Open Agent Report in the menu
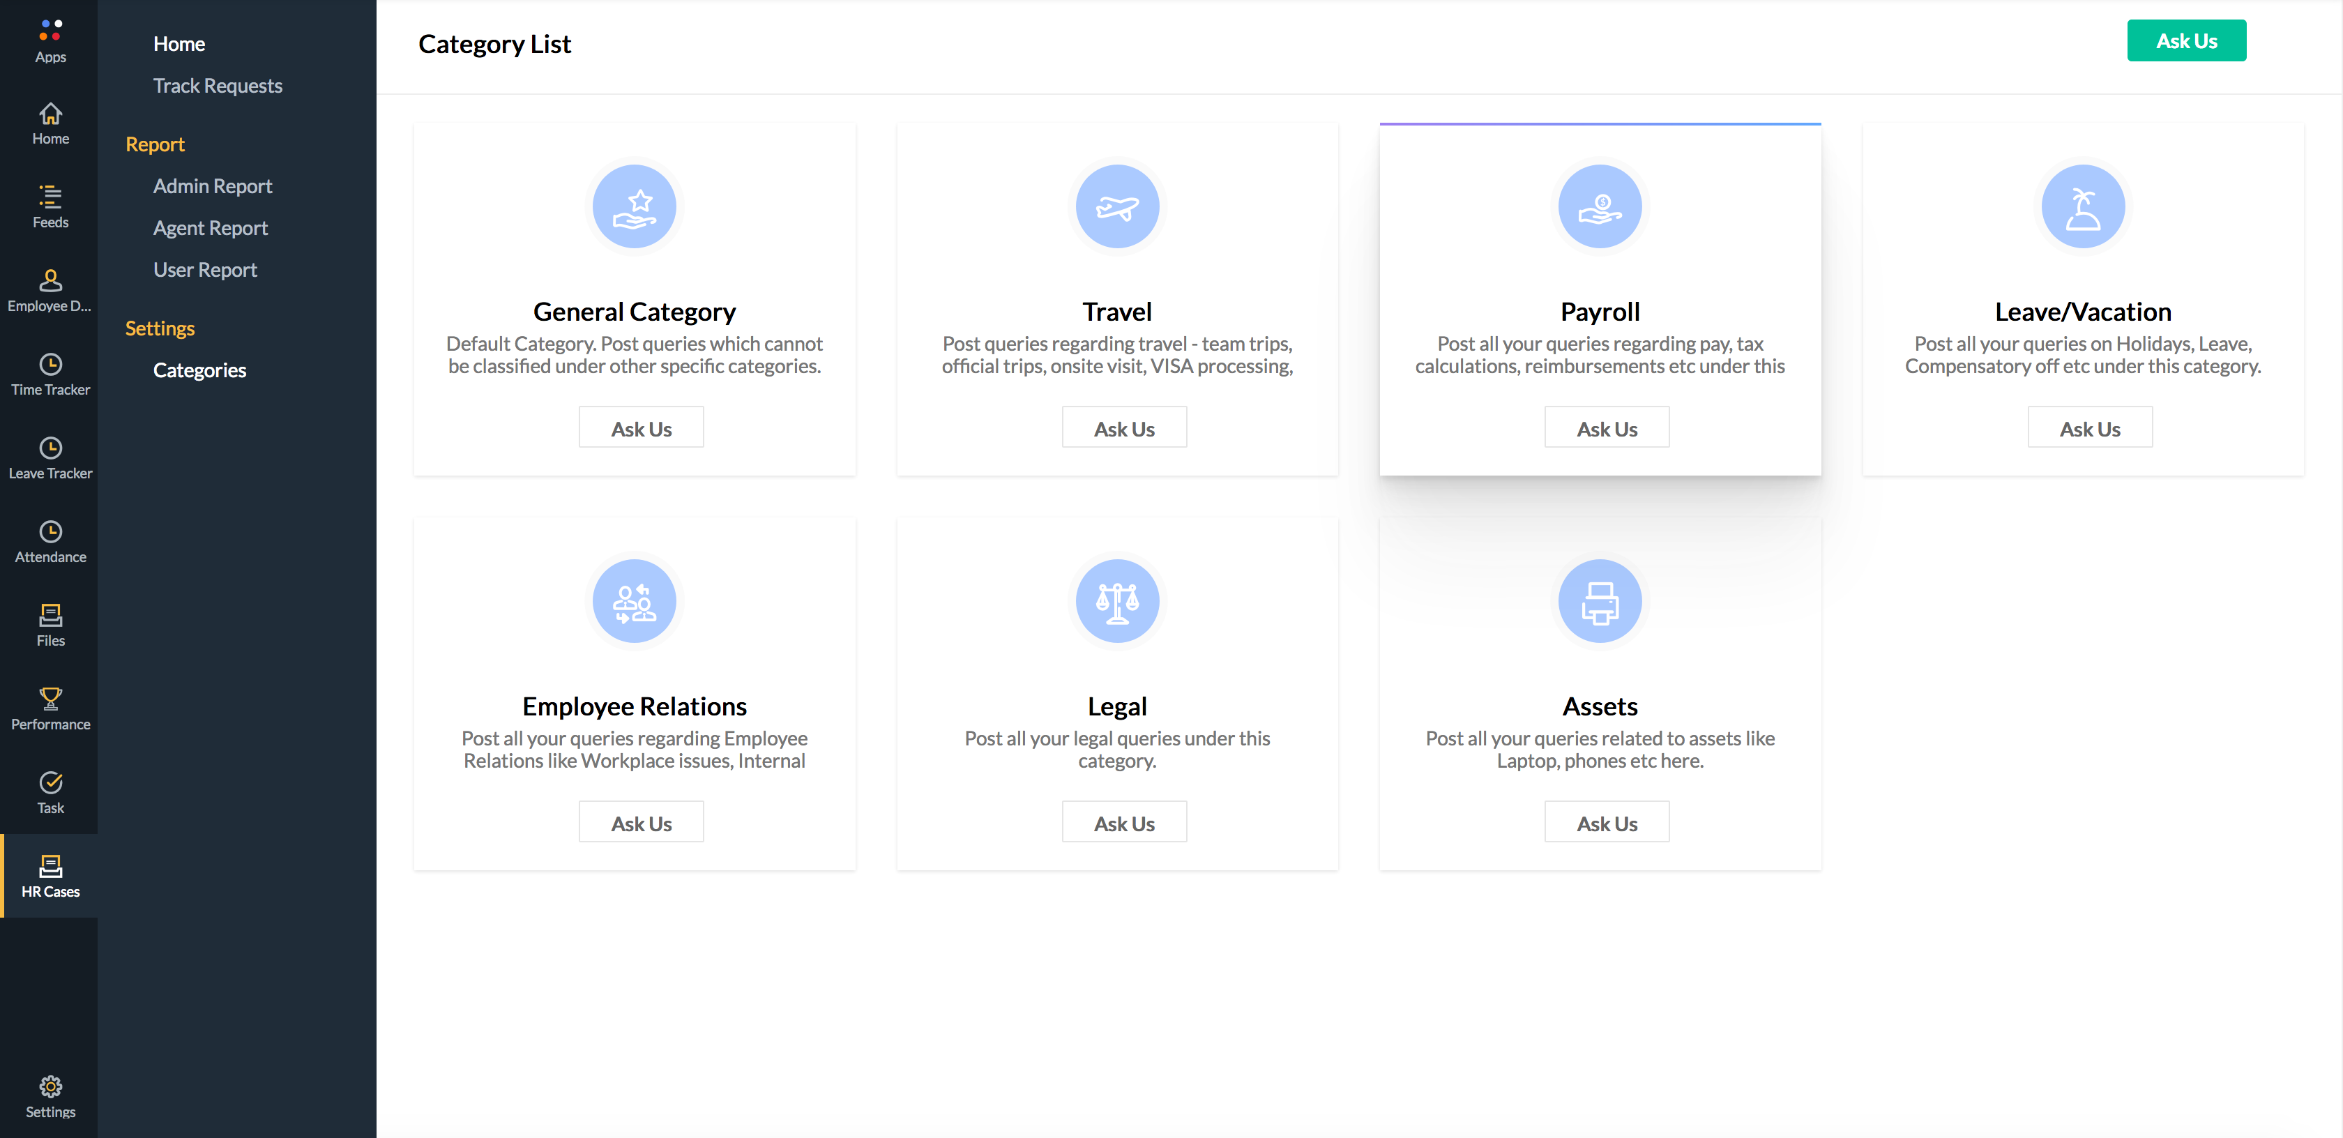Screen dimensions: 2343x1138 coord(210,227)
